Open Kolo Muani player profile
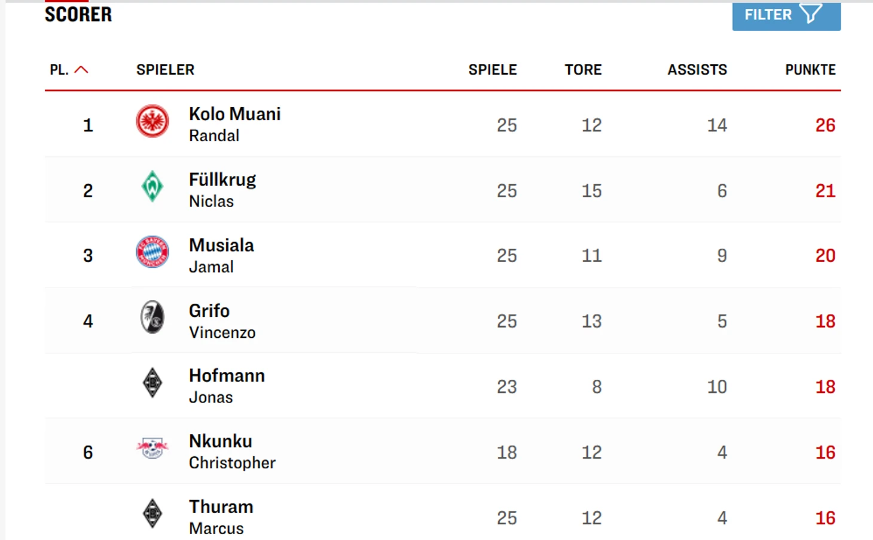 click(x=234, y=114)
